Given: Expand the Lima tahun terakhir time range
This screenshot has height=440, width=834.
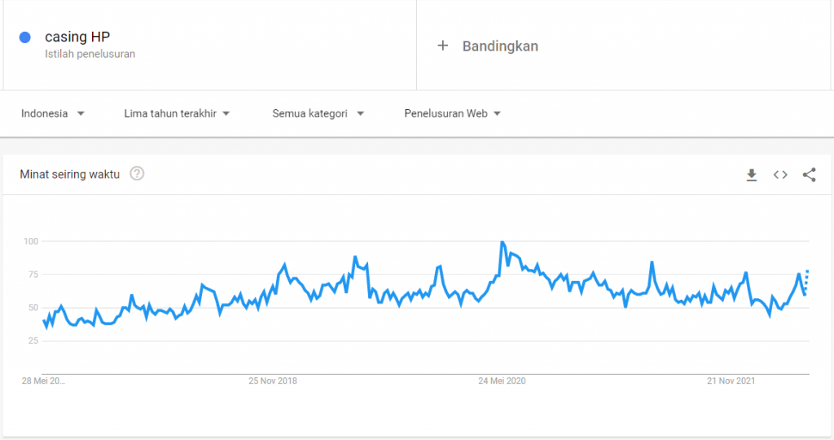Looking at the screenshot, I should click(x=177, y=114).
